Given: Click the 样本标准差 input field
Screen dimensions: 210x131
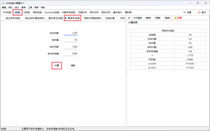Looking at the screenshot, I should pyautogui.click(x=71, y=54).
